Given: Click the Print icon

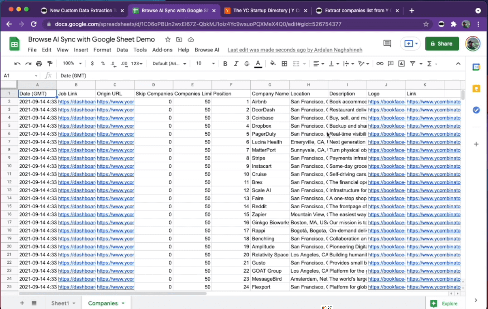Looking at the screenshot, I should pos(39,64).
